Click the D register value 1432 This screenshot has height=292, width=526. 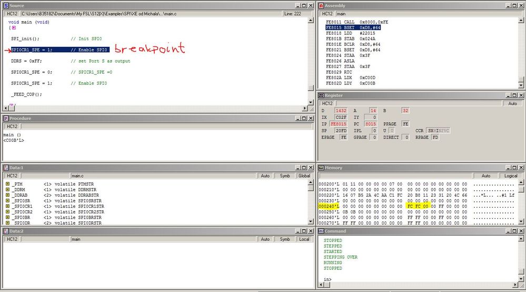click(x=341, y=111)
